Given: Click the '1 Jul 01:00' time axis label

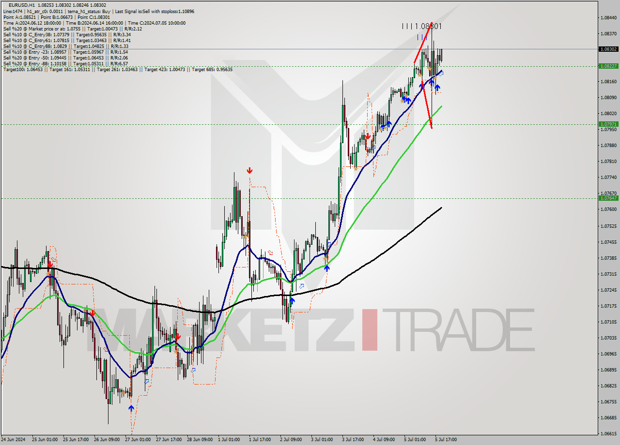Looking at the screenshot, I should [x=229, y=440].
